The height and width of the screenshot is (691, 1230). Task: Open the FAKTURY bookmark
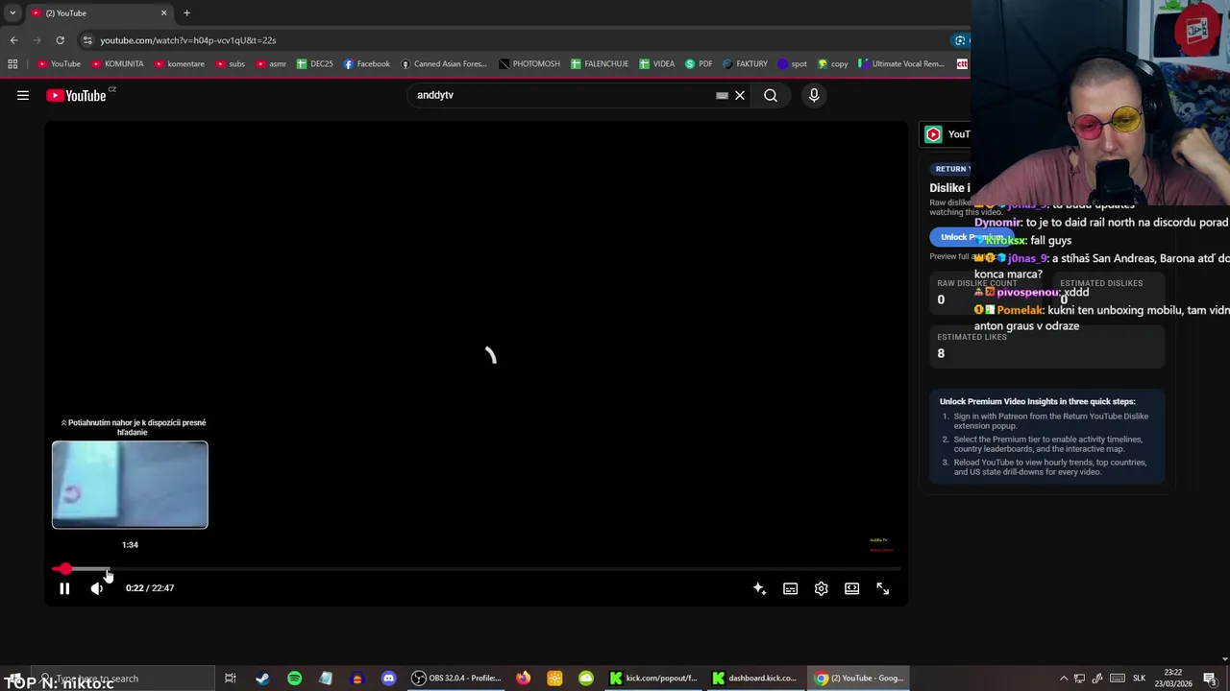click(x=745, y=64)
